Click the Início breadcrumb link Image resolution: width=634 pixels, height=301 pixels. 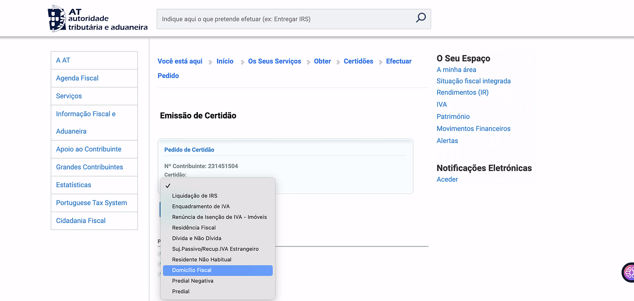(225, 61)
